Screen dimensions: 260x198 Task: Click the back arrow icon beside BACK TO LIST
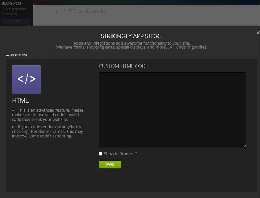point(7,55)
